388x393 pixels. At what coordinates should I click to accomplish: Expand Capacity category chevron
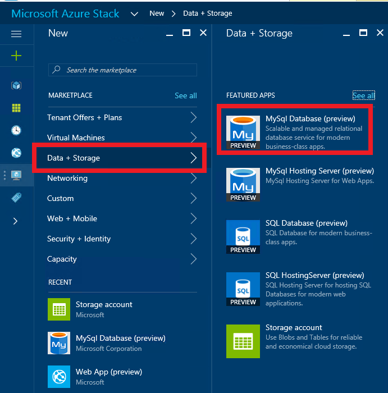click(x=194, y=259)
